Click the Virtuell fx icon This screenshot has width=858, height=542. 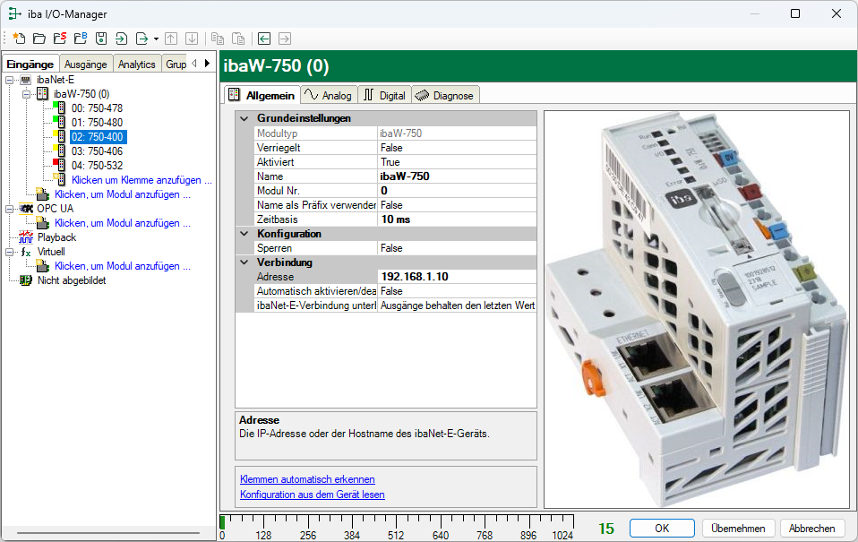point(26,252)
